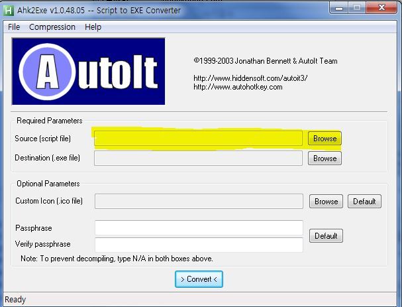The width and height of the screenshot is (402, 307).
Task: Click the Convert button
Action: 199,279
